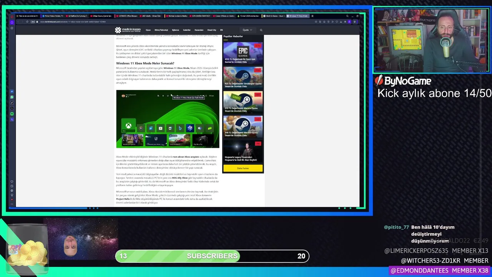Click the home icon in browser sidebar

tap(12, 22)
